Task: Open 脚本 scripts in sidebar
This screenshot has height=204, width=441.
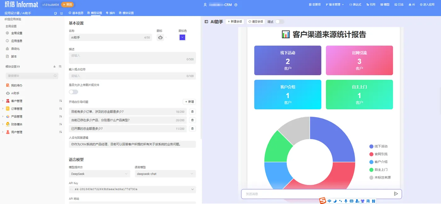Action: pos(12,57)
